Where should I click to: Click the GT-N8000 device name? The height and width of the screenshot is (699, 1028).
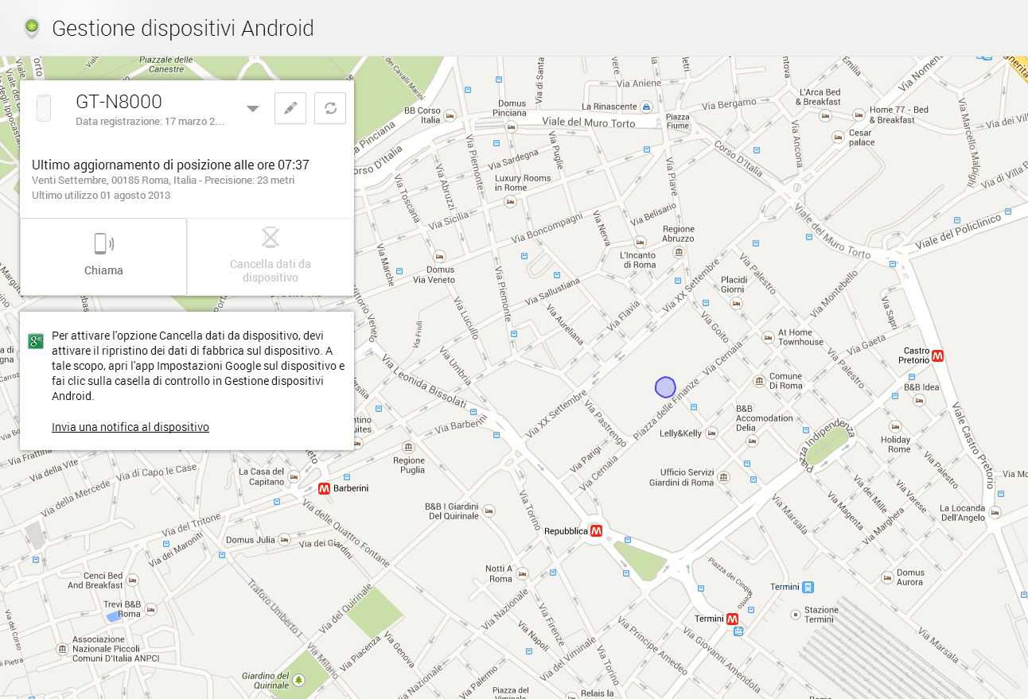tap(119, 101)
